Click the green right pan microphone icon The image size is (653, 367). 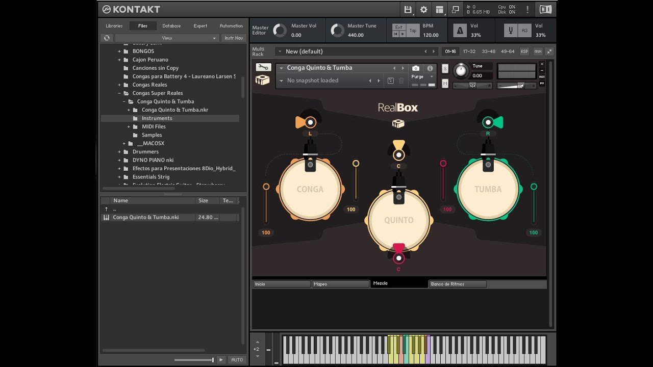pos(492,122)
